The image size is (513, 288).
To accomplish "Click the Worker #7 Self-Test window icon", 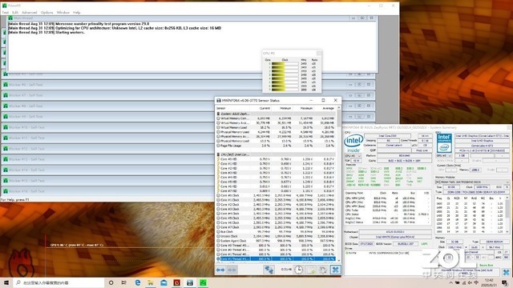I will click(6, 95).
